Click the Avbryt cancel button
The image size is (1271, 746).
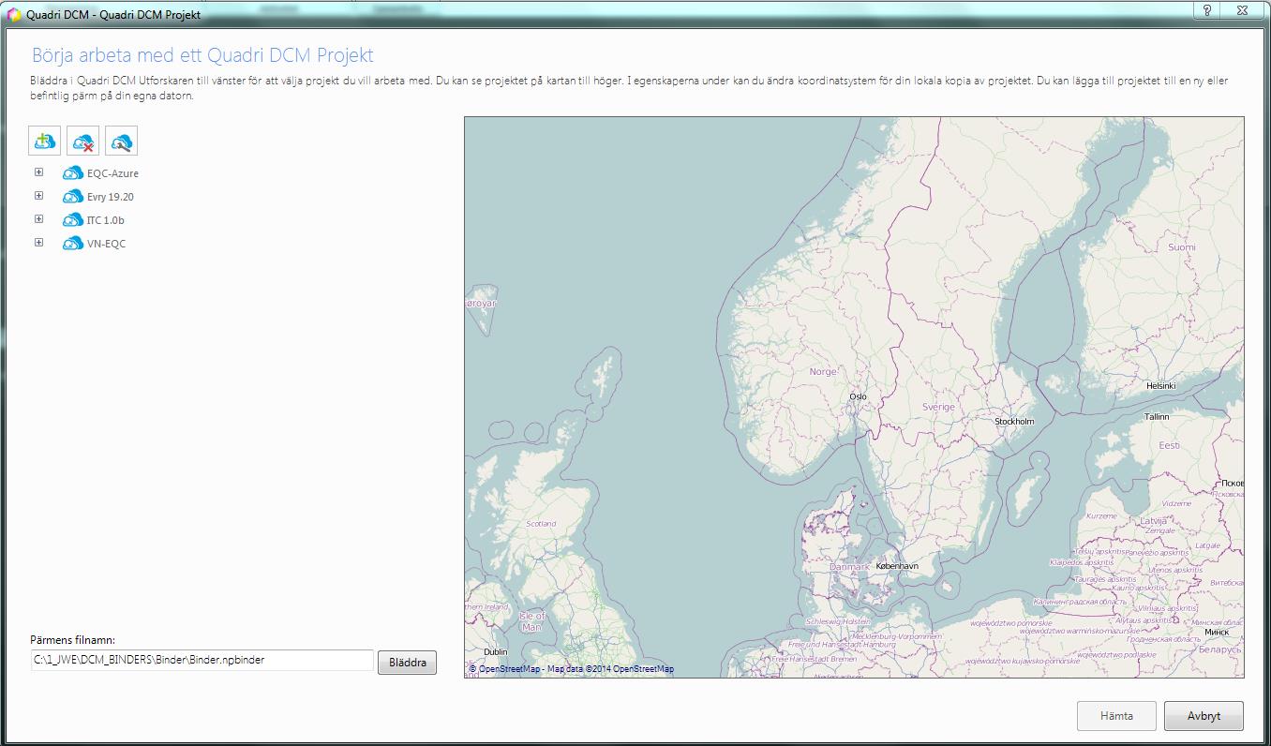(1204, 716)
